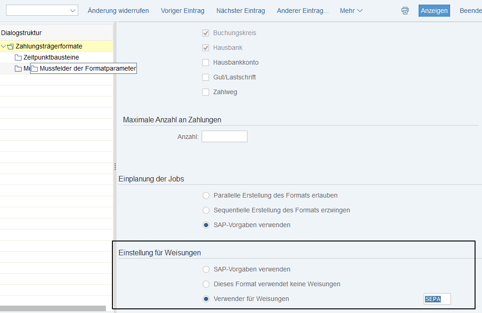Tick the Zahlweg checkbox
This screenshot has width=482, height=313.
point(206,92)
